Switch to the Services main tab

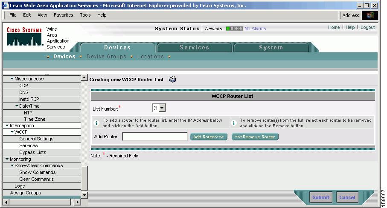point(195,48)
